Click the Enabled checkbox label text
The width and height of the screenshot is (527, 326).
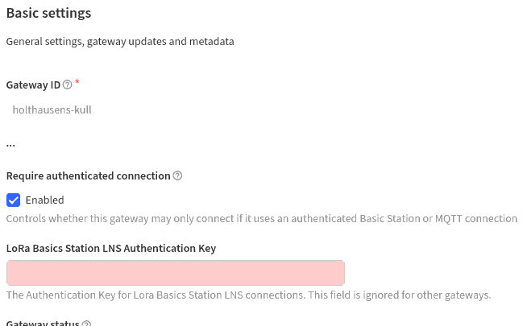pyautogui.click(x=44, y=200)
